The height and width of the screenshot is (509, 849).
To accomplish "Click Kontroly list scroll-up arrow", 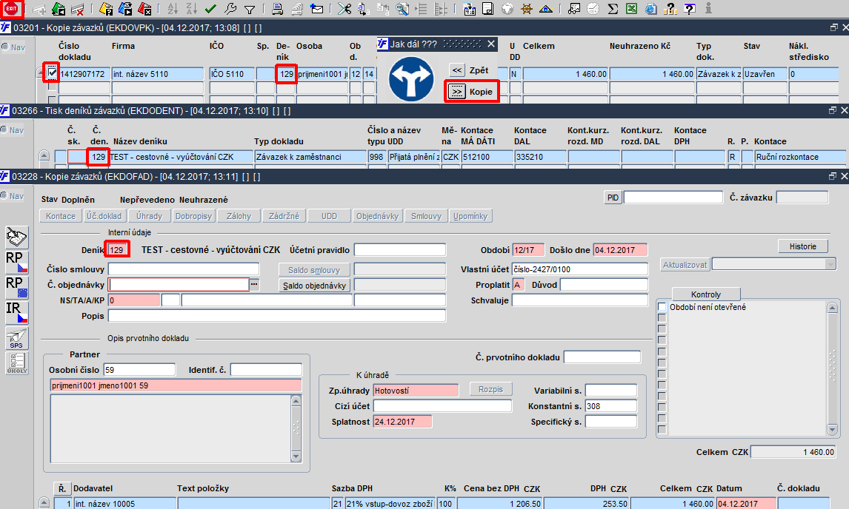I will (833, 308).
